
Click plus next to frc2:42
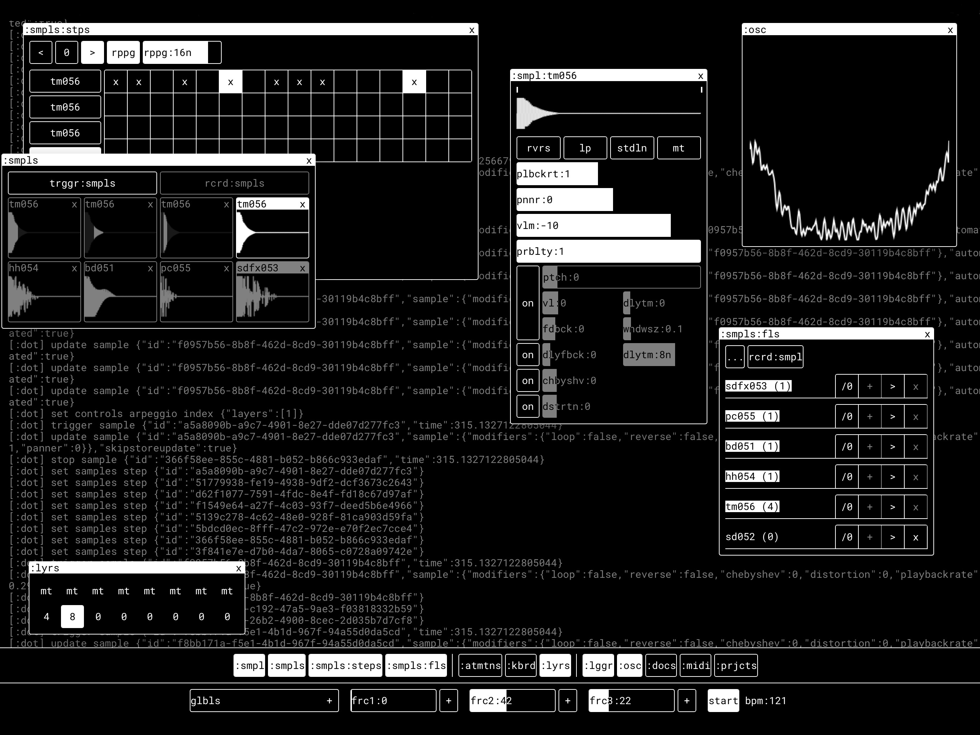(567, 701)
